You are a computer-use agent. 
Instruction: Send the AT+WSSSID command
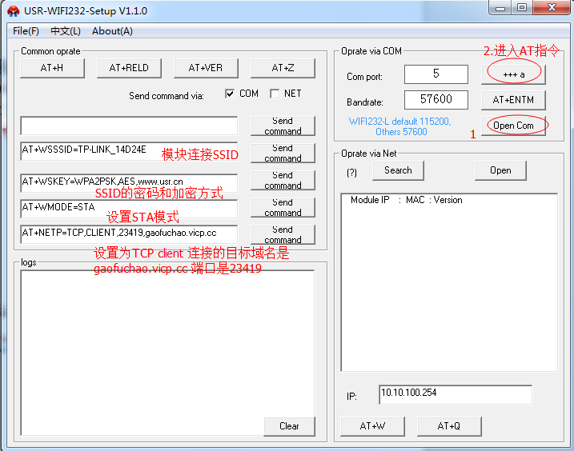(x=283, y=153)
